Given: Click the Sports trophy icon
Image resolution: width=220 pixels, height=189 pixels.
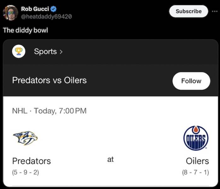Looking at the screenshot, I should pyautogui.click(x=19, y=51).
